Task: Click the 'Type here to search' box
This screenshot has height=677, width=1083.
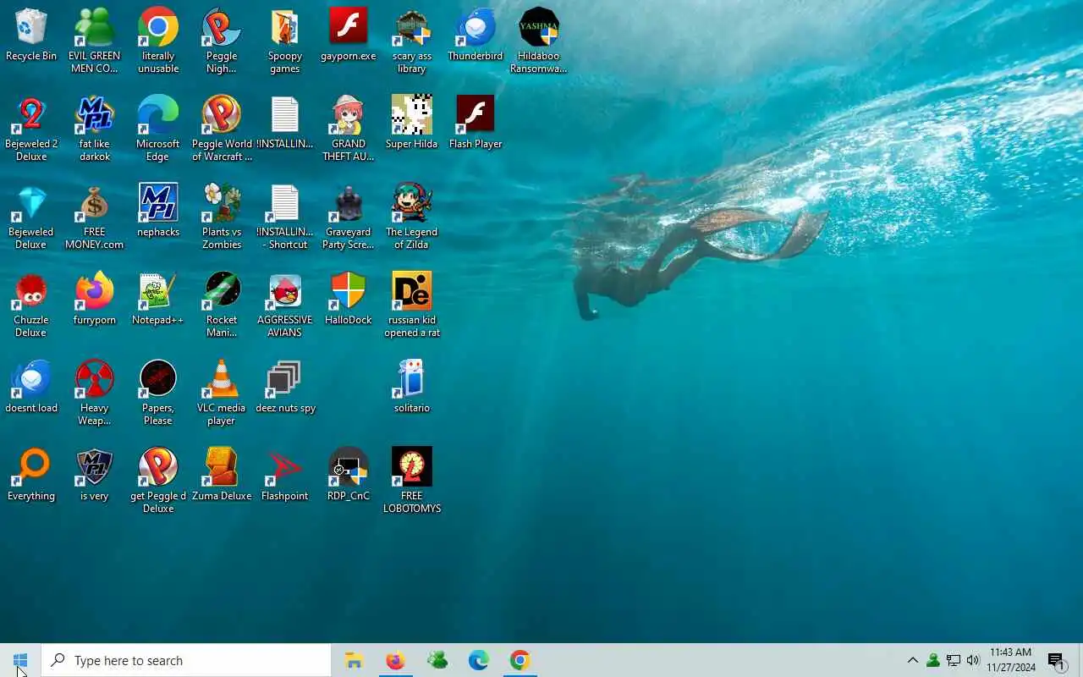Action: (x=186, y=660)
